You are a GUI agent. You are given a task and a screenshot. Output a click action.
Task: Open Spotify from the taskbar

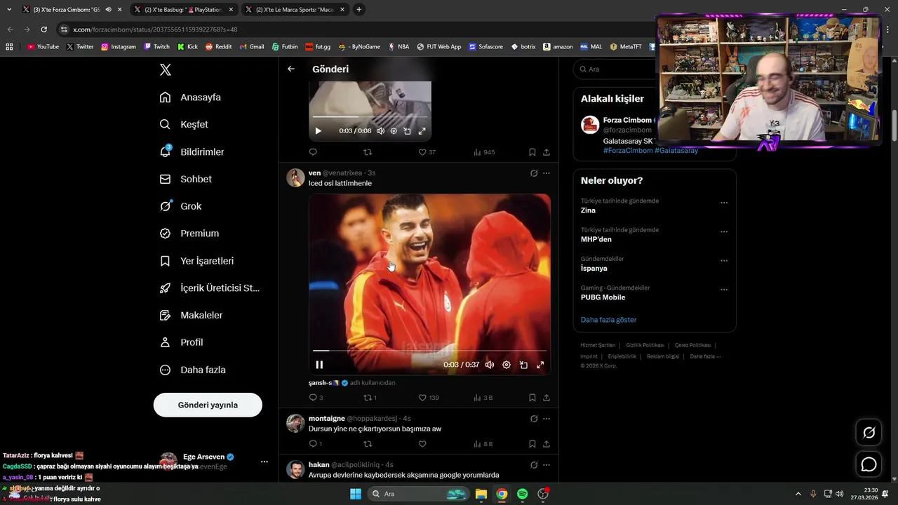pos(522,494)
